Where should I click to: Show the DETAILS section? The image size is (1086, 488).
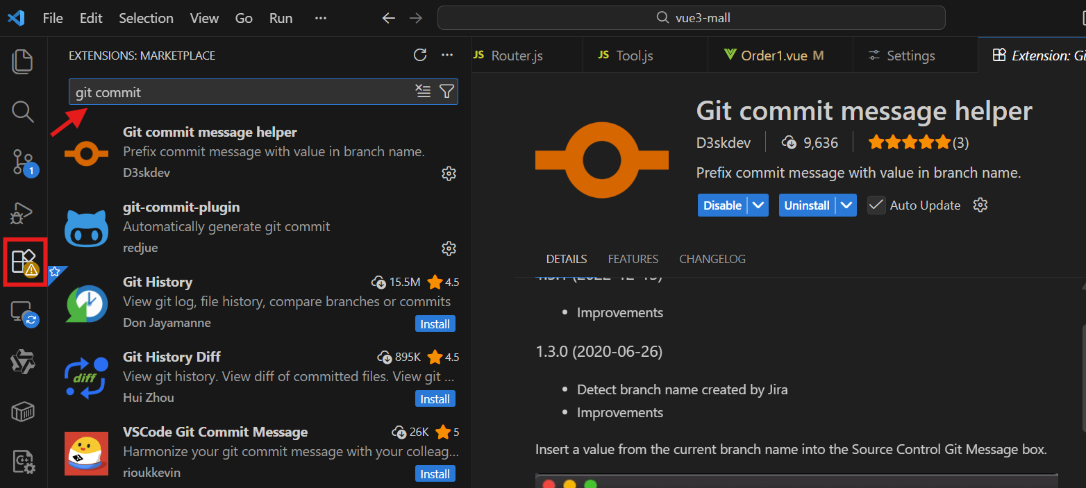pos(567,259)
